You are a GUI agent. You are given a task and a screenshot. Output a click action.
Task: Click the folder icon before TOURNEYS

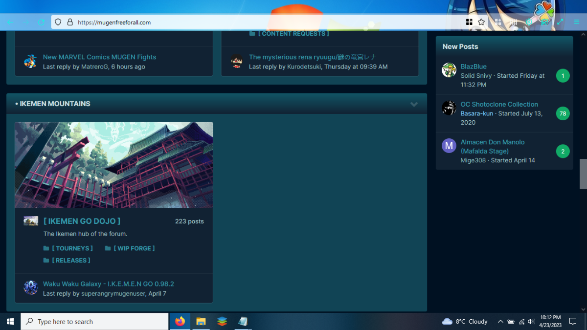pos(46,248)
